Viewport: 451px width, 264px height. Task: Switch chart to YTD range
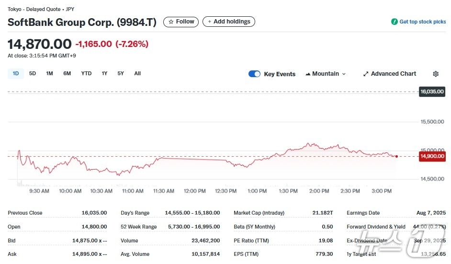pos(86,73)
